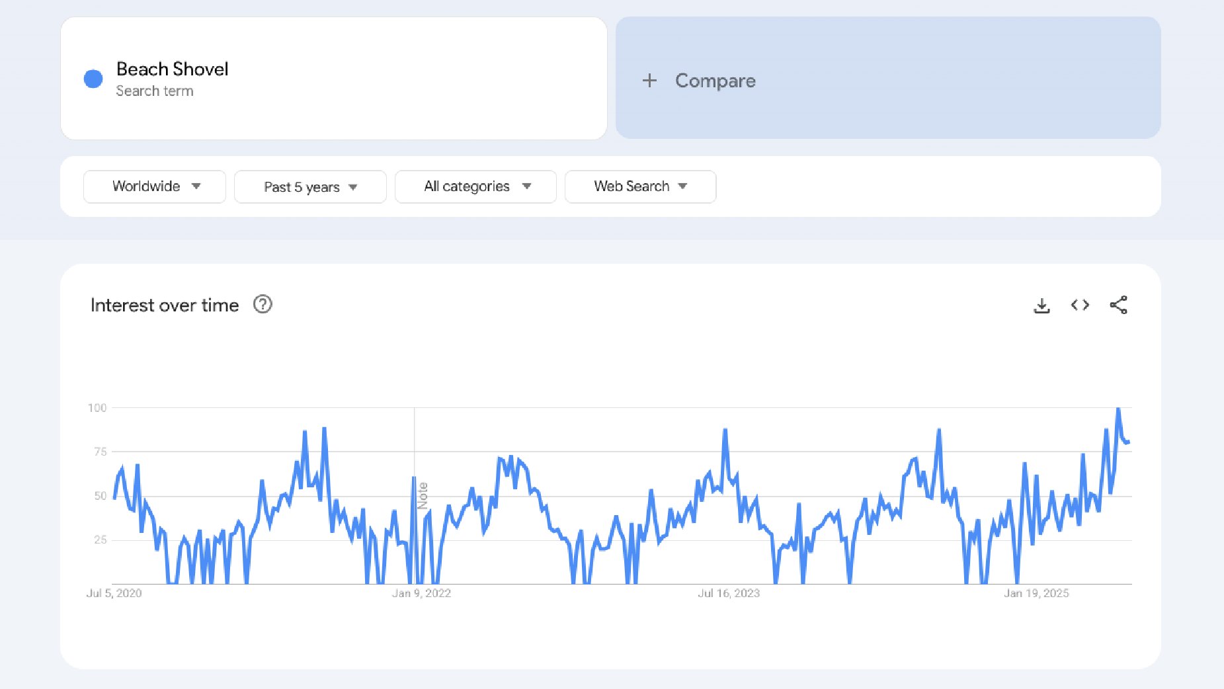Viewport: 1224px width, 689px height.
Task: Click the Jul 16, 2023 axis label
Action: (729, 593)
